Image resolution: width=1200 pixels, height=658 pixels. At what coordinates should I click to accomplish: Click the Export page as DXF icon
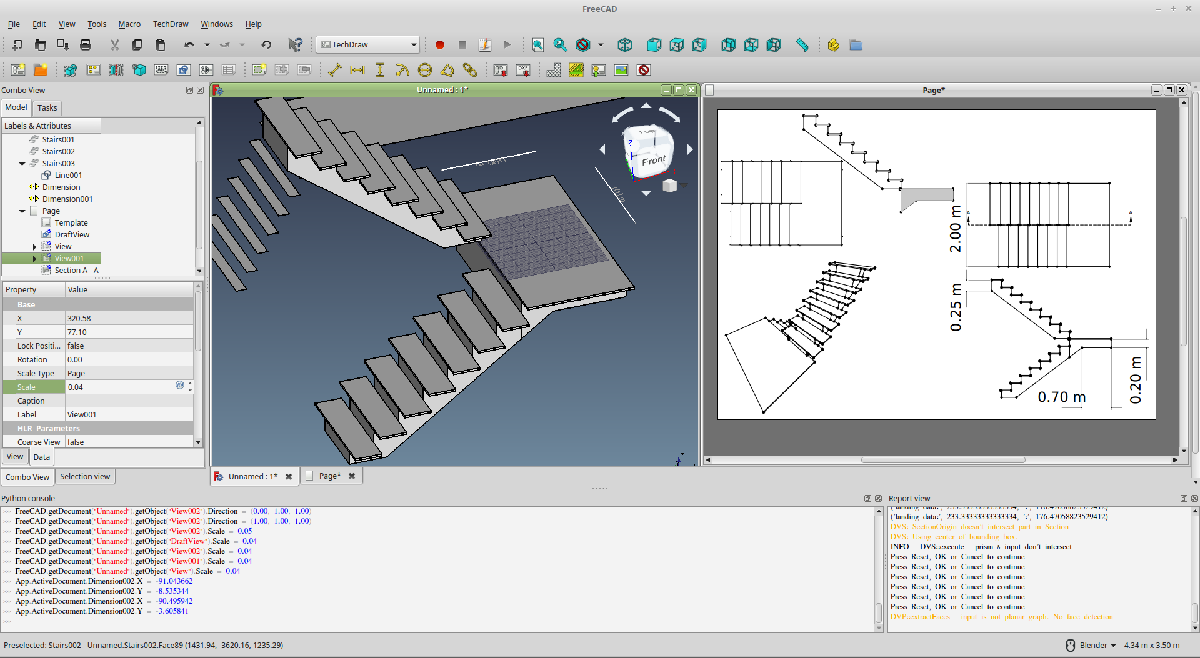pos(524,70)
